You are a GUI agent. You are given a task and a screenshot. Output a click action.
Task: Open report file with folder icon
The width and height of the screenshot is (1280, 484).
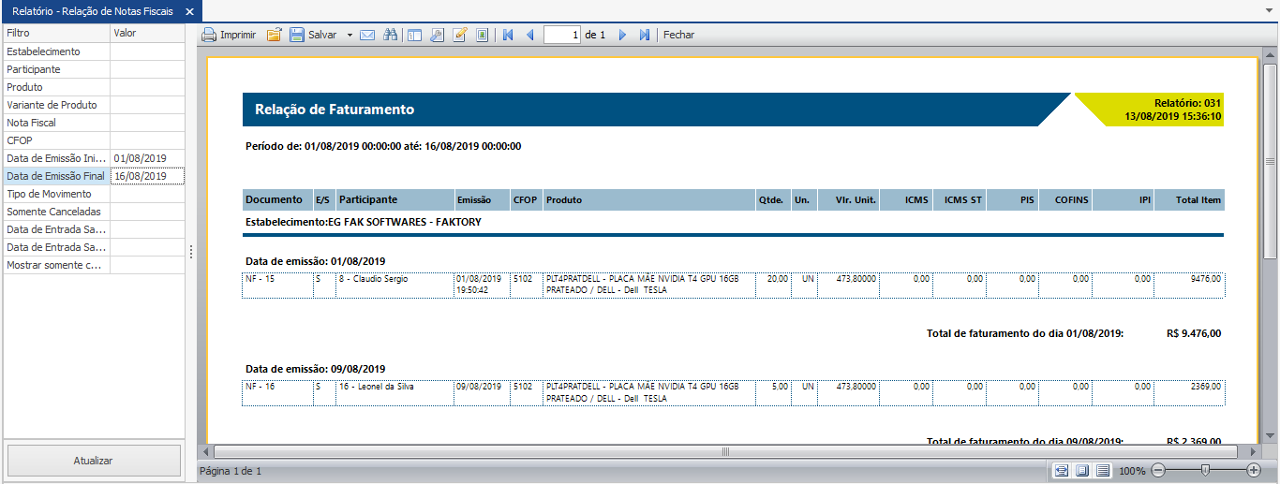point(275,35)
